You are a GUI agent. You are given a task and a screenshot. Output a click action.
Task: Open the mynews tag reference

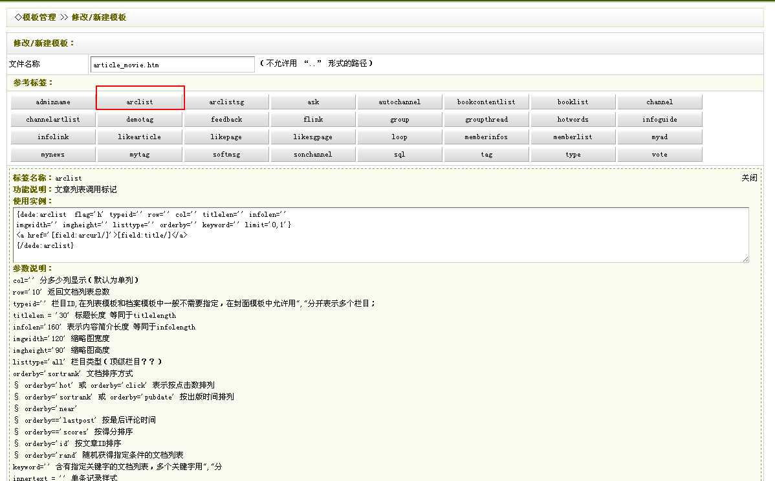53,154
